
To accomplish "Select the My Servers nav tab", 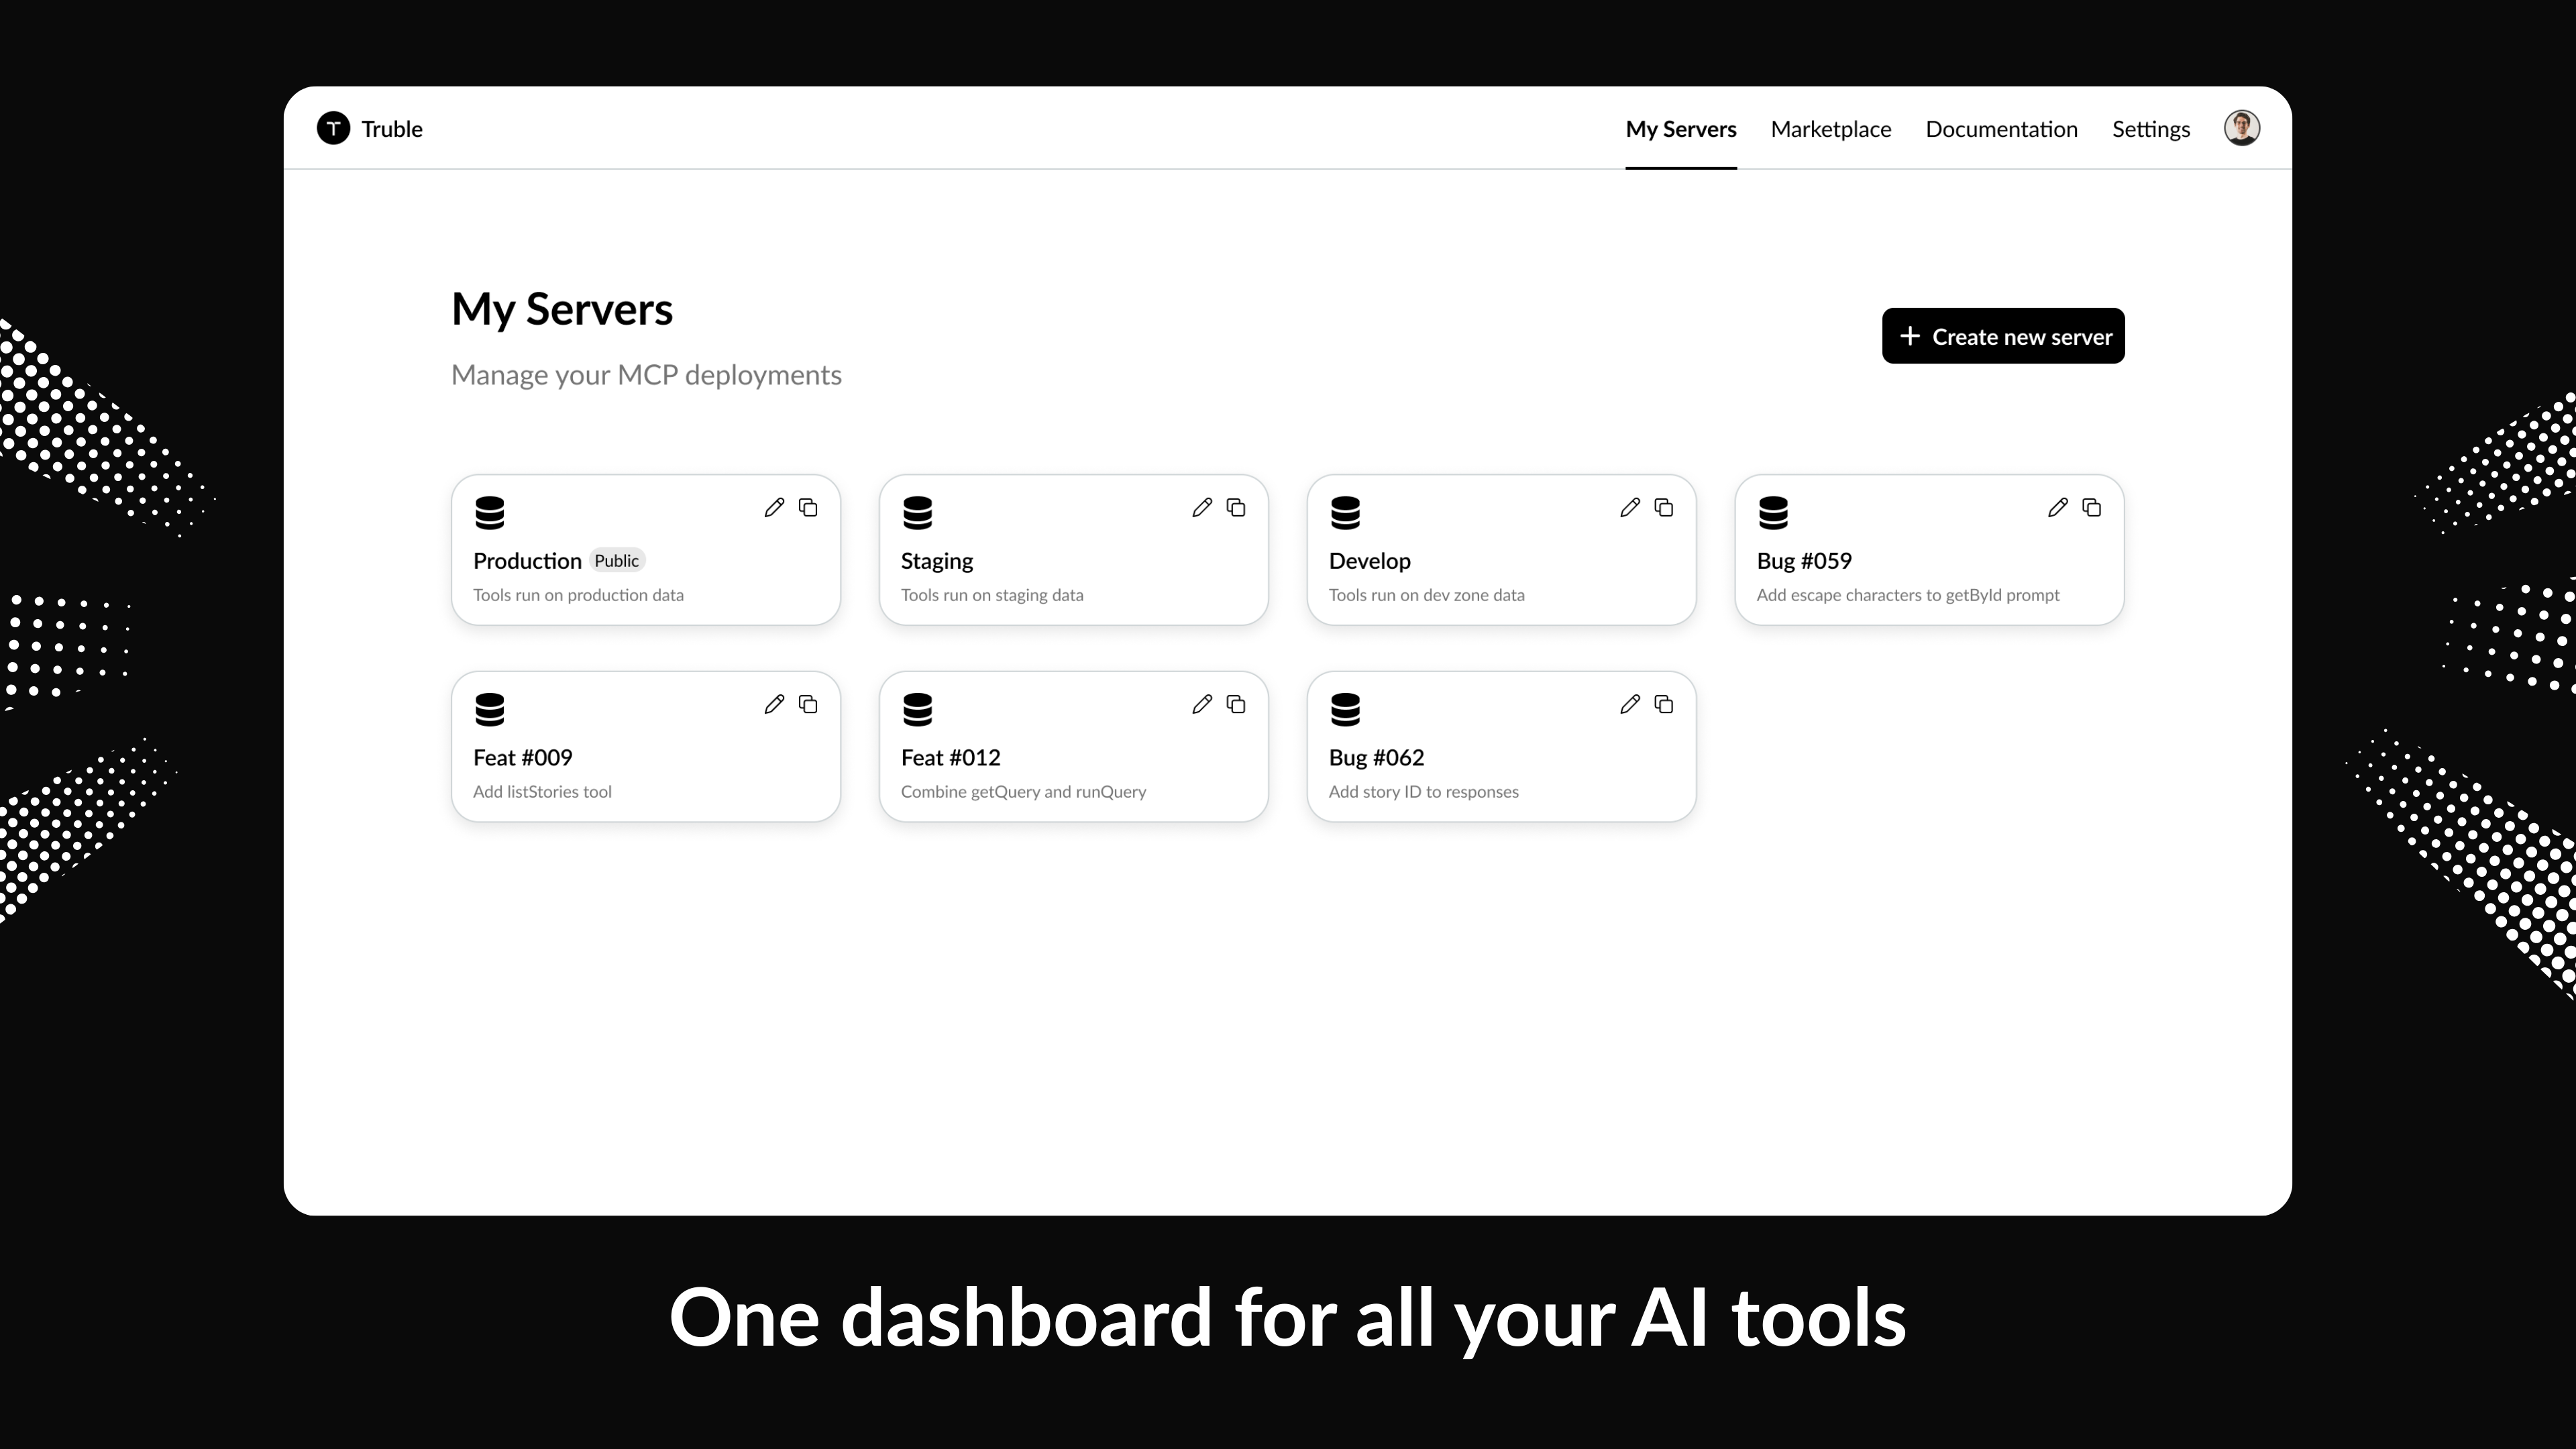I will click(x=1680, y=129).
